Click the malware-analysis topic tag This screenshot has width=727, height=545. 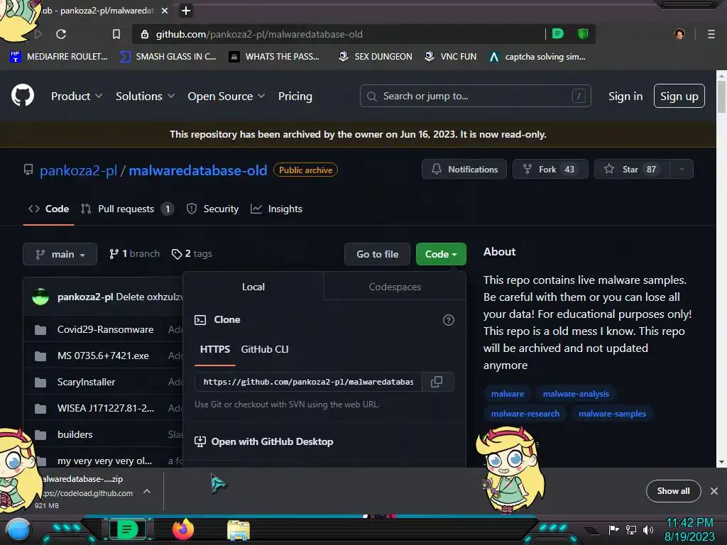576,394
